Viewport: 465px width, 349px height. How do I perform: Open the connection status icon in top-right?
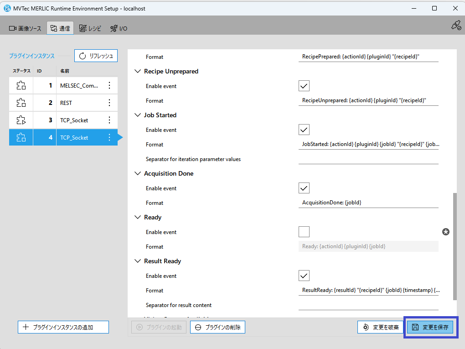456,26
